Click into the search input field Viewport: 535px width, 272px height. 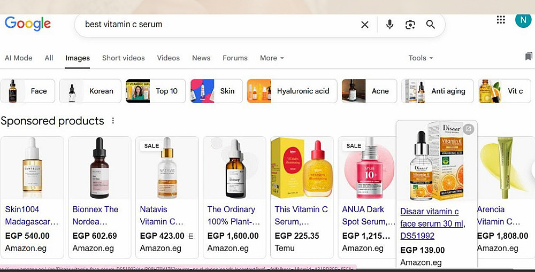click(214, 25)
